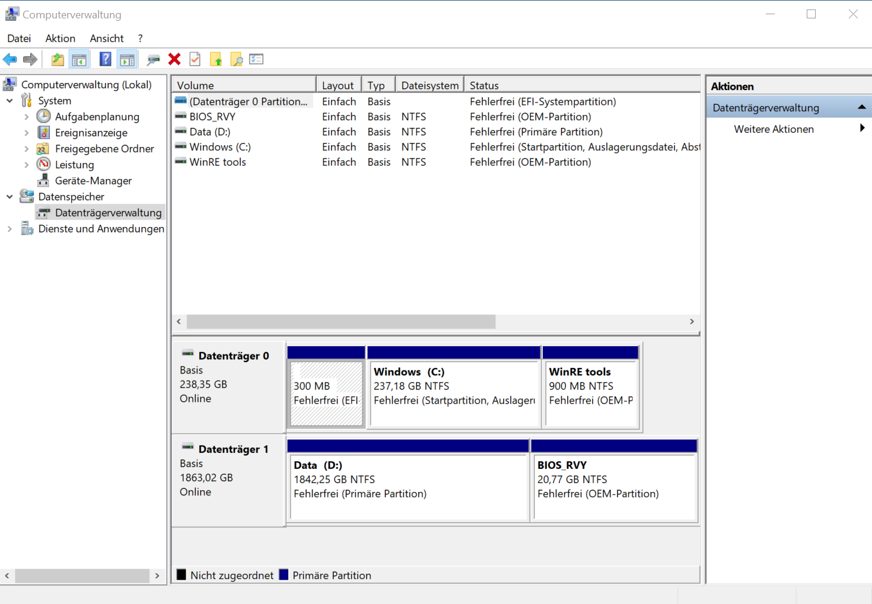
Task: Click the red X delete icon
Action: (174, 59)
